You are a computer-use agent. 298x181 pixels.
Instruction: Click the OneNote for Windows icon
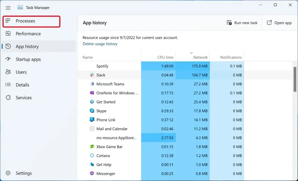point(92,93)
